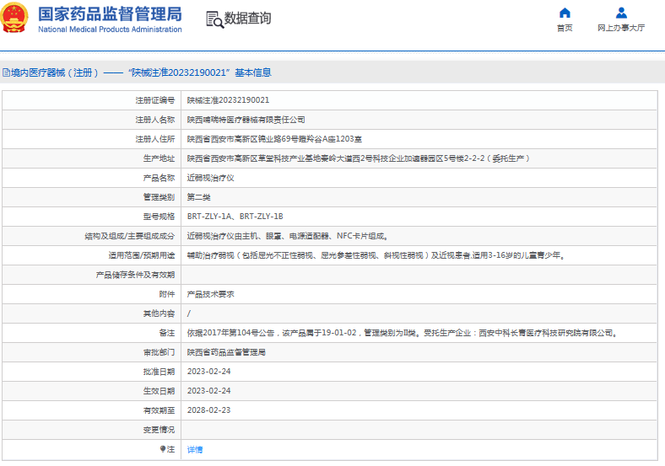Click the document icon before 境内医疗器械
665x466 pixels.
point(6,72)
